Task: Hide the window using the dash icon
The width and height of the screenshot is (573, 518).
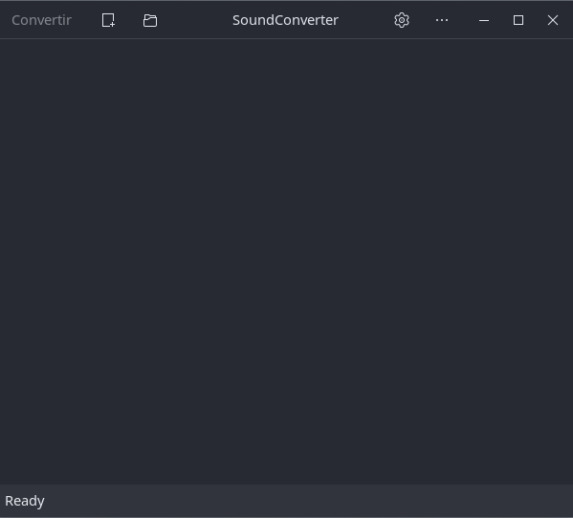Action: pos(484,20)
